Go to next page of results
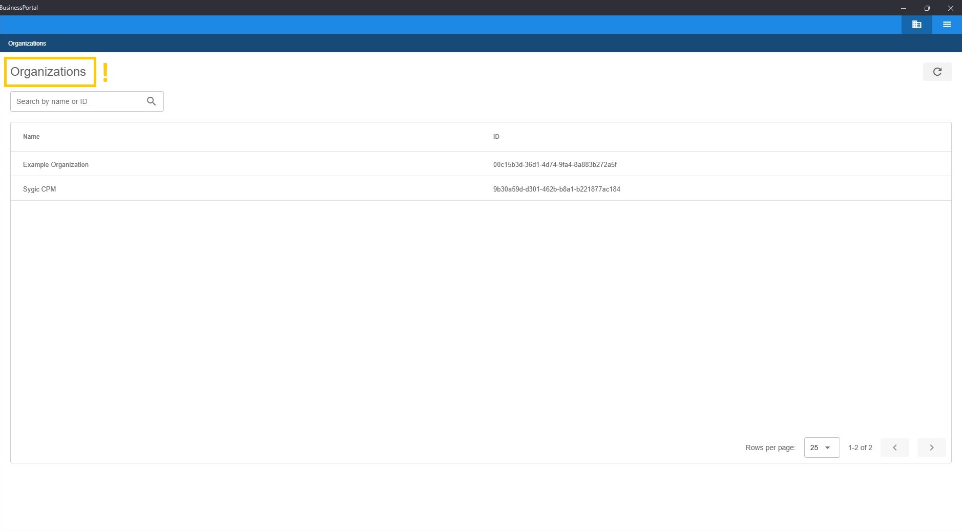This screenshot has height=532, width=962. pos(931,448)
